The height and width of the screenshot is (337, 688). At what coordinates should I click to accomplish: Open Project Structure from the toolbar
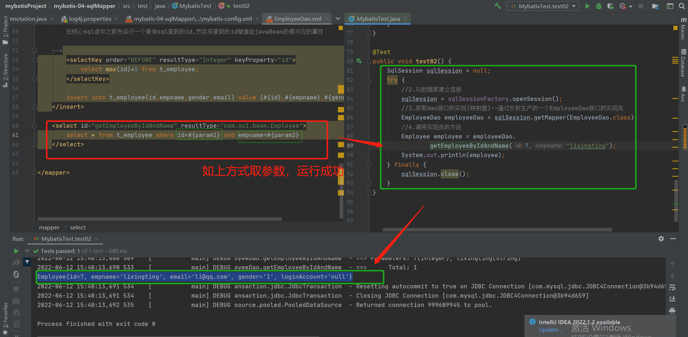pos(655,6)
